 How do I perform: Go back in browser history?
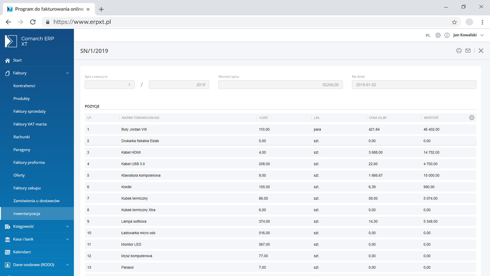[8, 22]
